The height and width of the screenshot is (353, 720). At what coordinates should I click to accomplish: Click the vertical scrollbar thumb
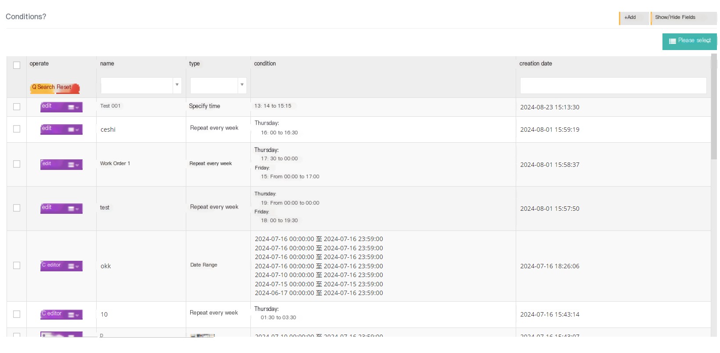(714, 106)
